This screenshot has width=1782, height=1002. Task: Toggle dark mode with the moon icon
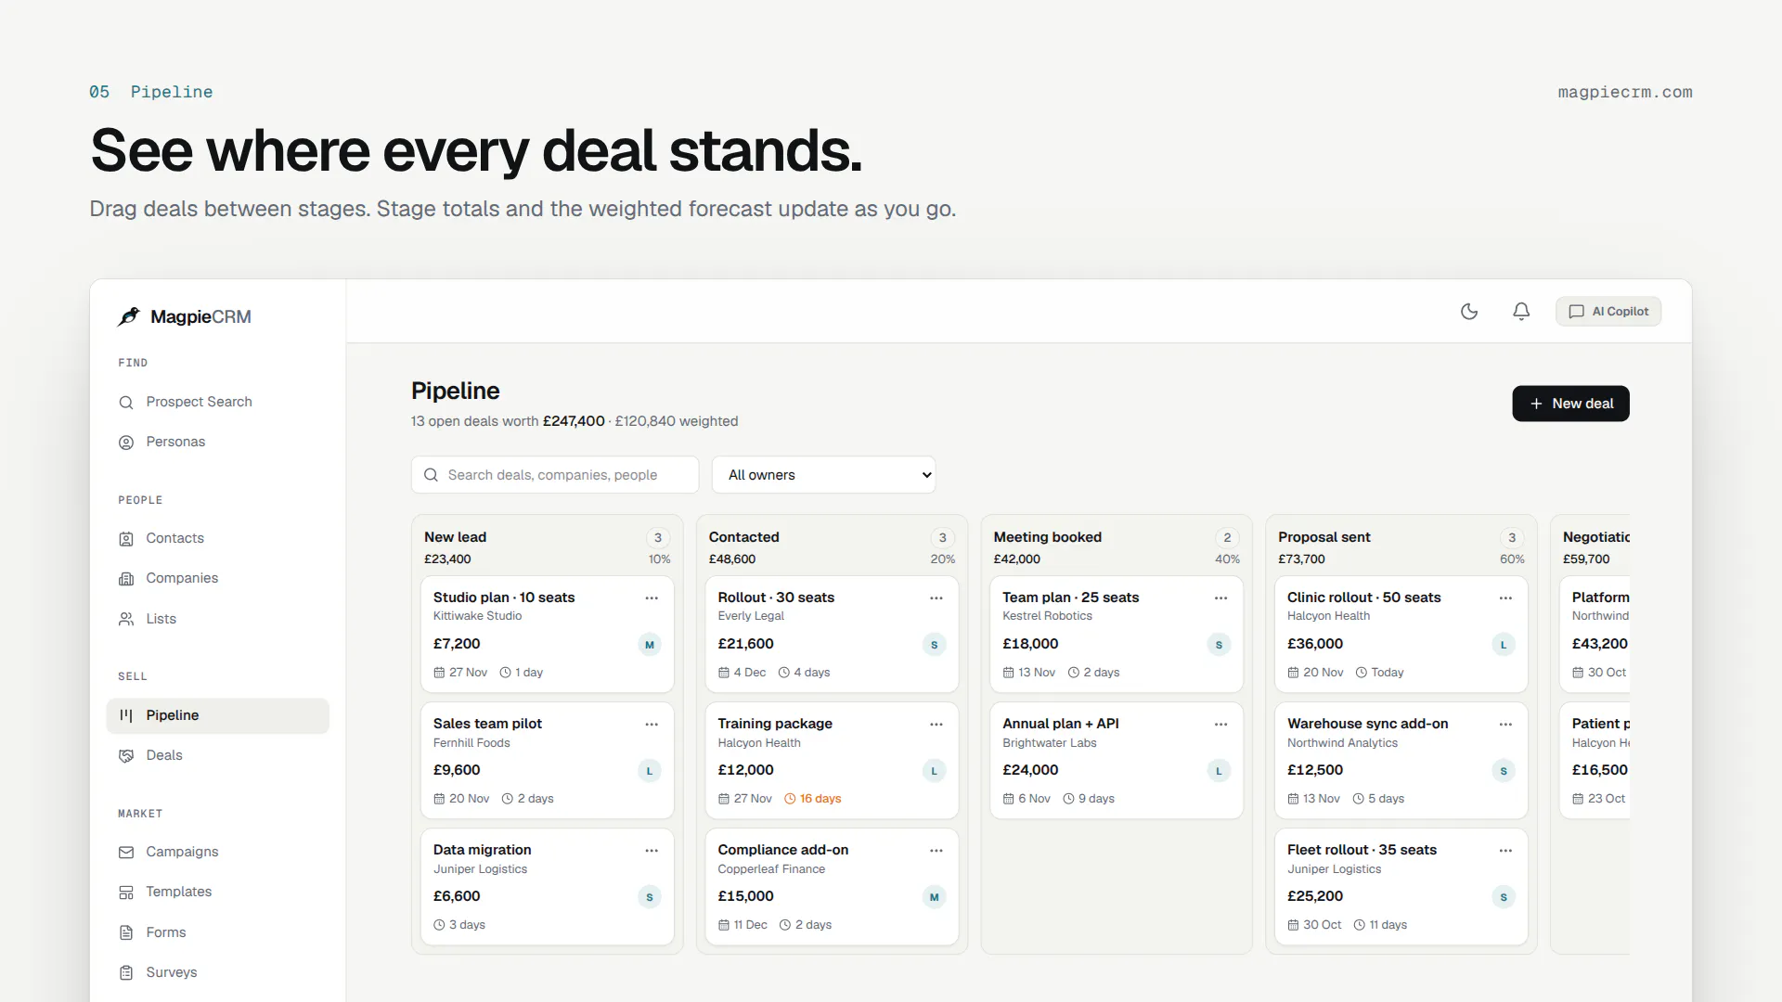(1469, 312)
